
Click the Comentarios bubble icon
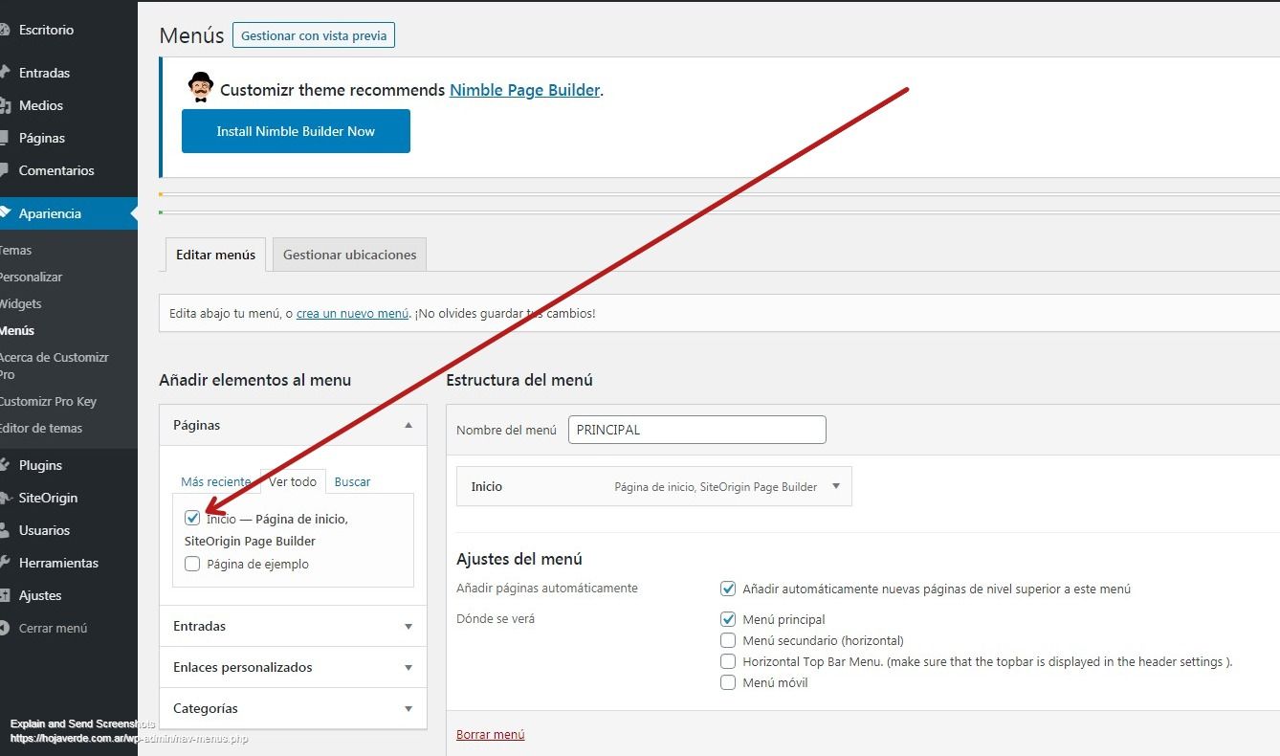point(4,170)
